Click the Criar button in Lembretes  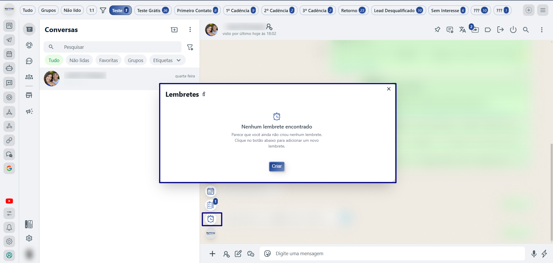276,166
